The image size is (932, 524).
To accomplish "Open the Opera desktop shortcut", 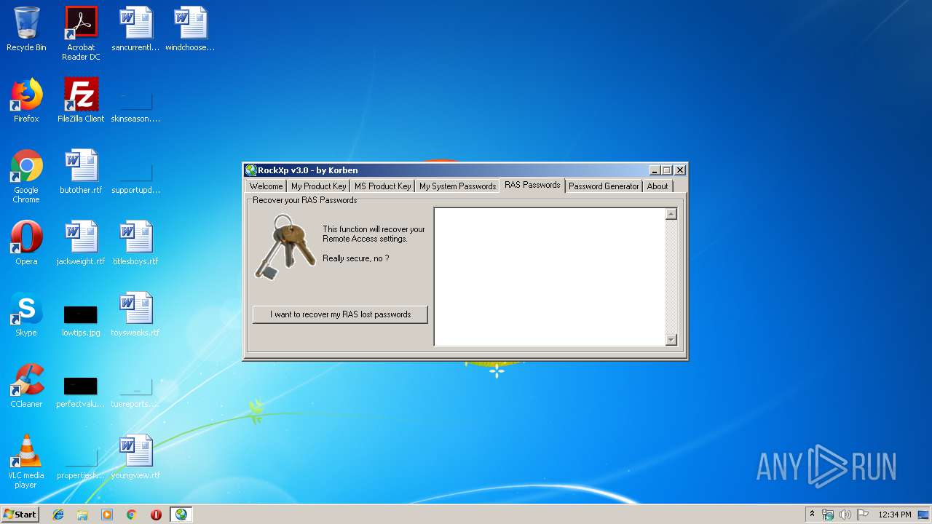I will tap(26, 243).
